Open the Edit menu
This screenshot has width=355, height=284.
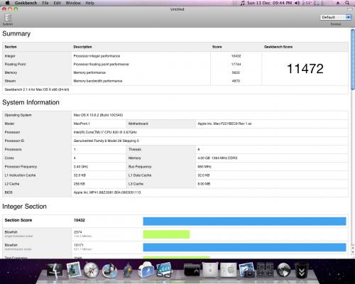tap(58, 3)
